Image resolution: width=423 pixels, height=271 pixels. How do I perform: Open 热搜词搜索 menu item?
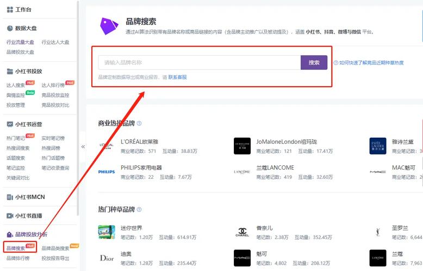tap(18, 148)
